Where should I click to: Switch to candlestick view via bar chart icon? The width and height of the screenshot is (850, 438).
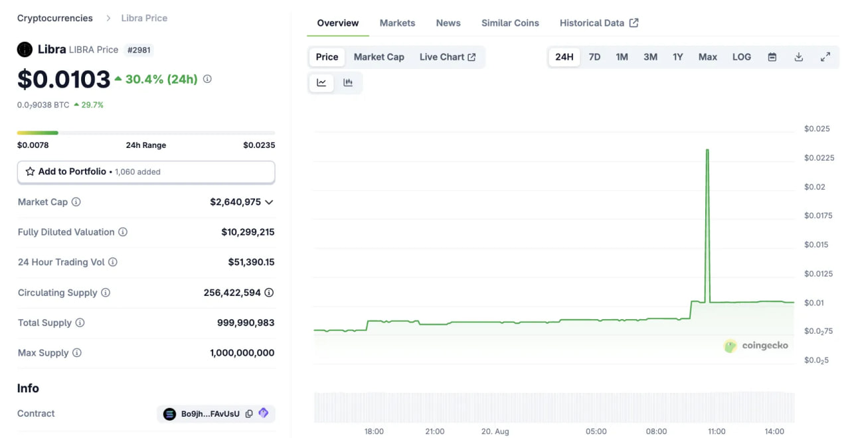(348, 82)
